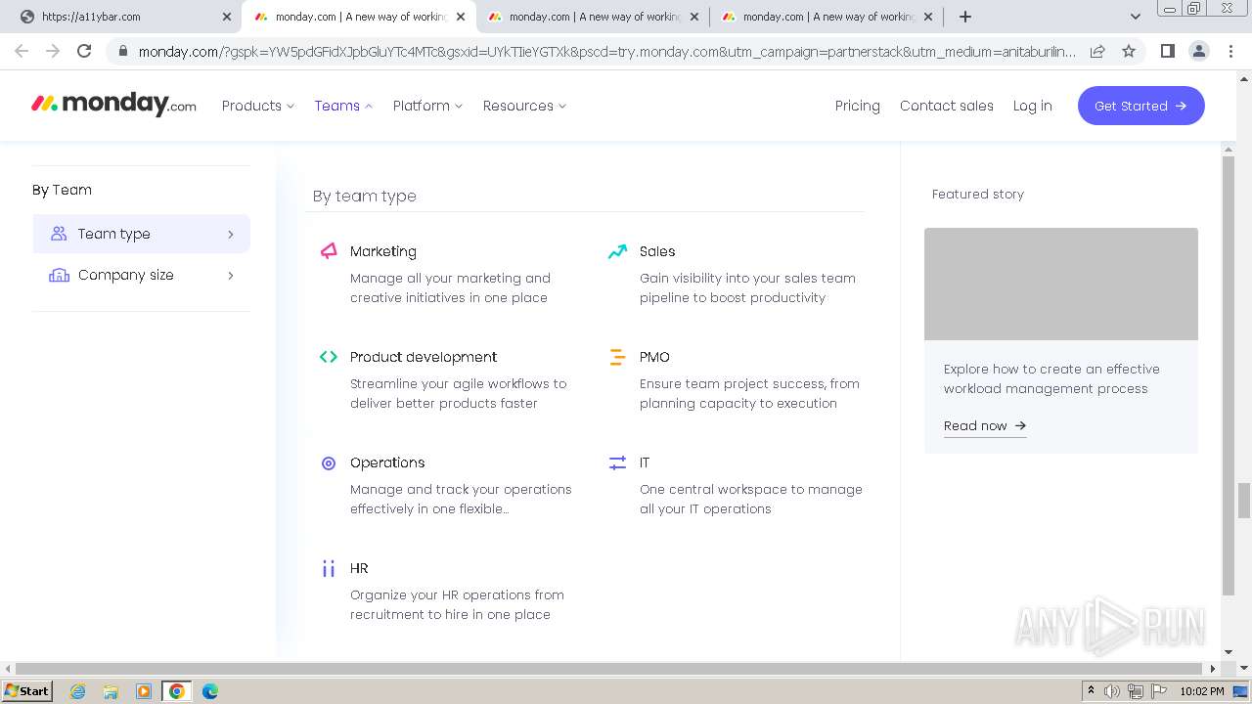Switch to the third monday.com tab

pyautogui.click(x=827, y=17)
